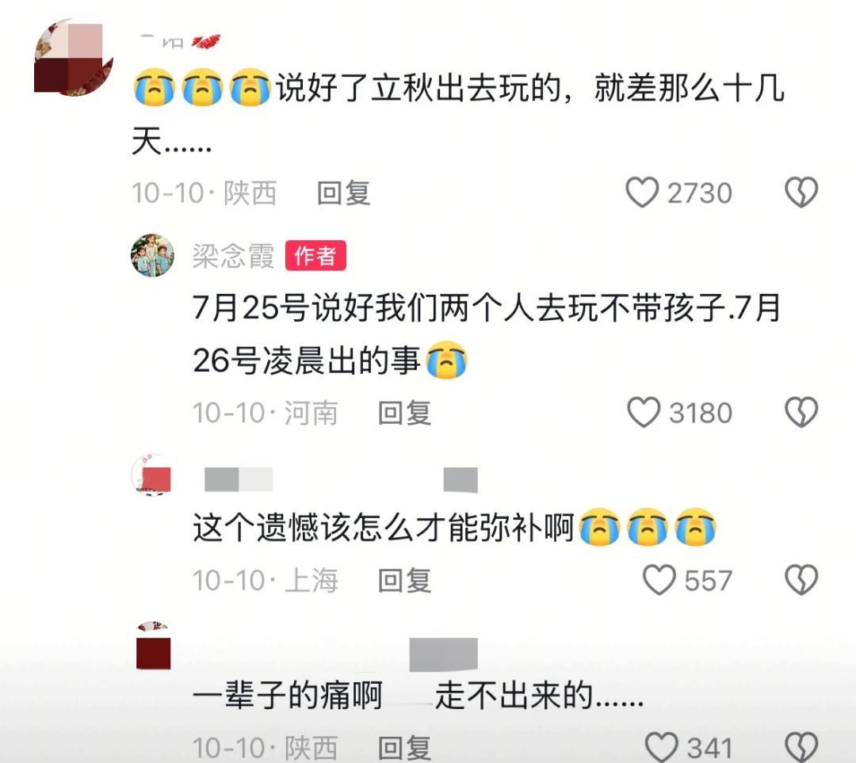The width and height of the screenshot is (856, 763).
Task: Open the top commenter's large avatar
Action: (x=74, y=57)
